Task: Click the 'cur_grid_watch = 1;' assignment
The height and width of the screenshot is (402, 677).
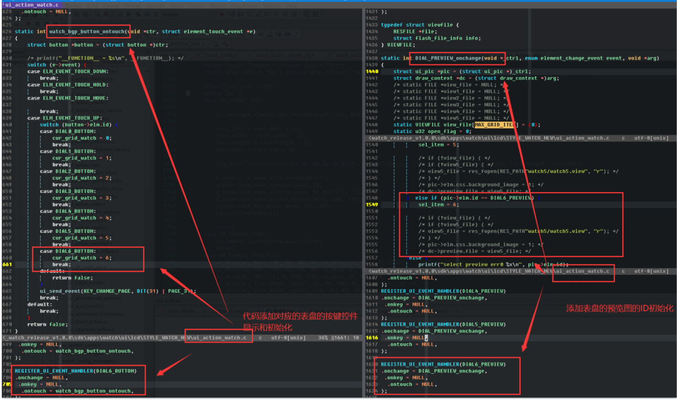Action: tap(82, 158)
